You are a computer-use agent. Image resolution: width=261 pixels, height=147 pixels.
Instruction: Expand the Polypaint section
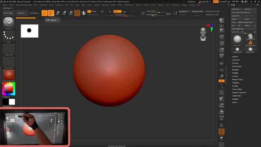pyautogui.click(x=236, y=82)
